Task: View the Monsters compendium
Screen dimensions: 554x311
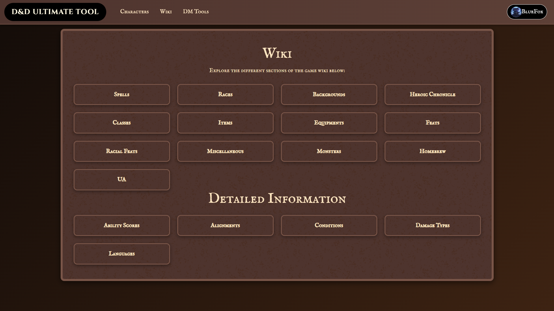Action: 329,151
